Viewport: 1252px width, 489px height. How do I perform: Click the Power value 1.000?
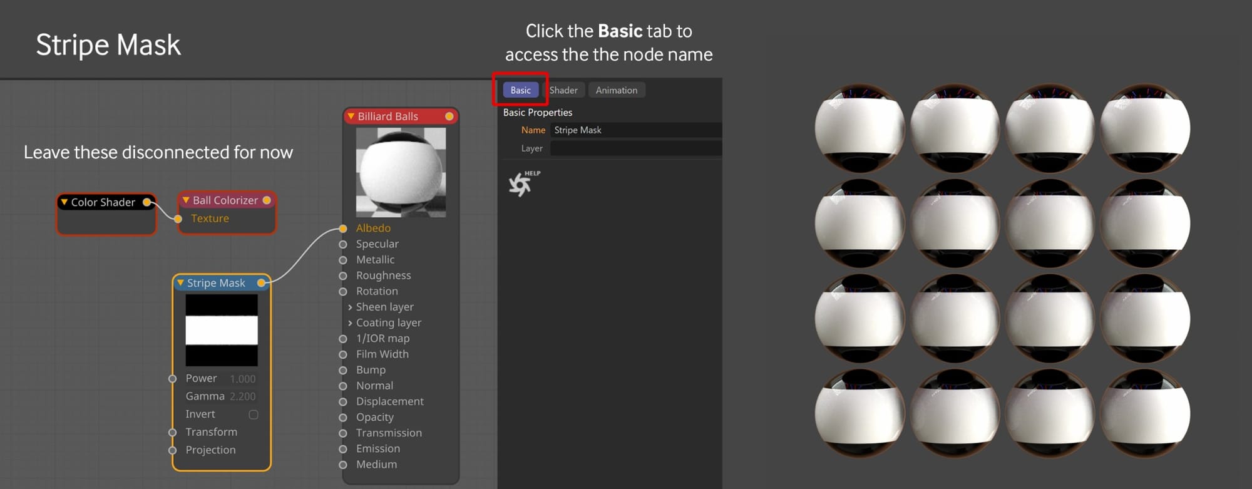point(243,379)
